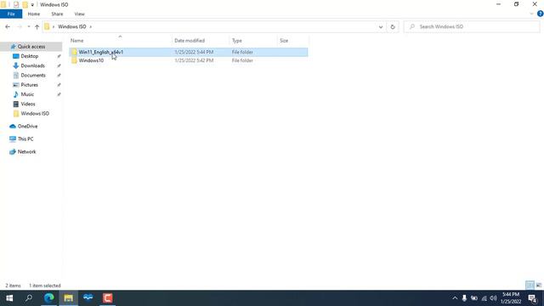Open the Help question mark icon
This screenshot has width=544, height=306.
[x=541, y=14]
